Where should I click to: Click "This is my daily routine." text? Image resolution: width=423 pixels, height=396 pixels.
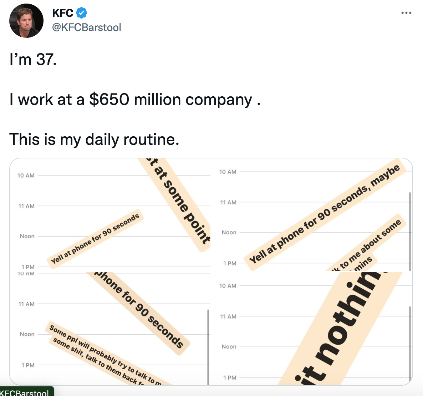94,139
